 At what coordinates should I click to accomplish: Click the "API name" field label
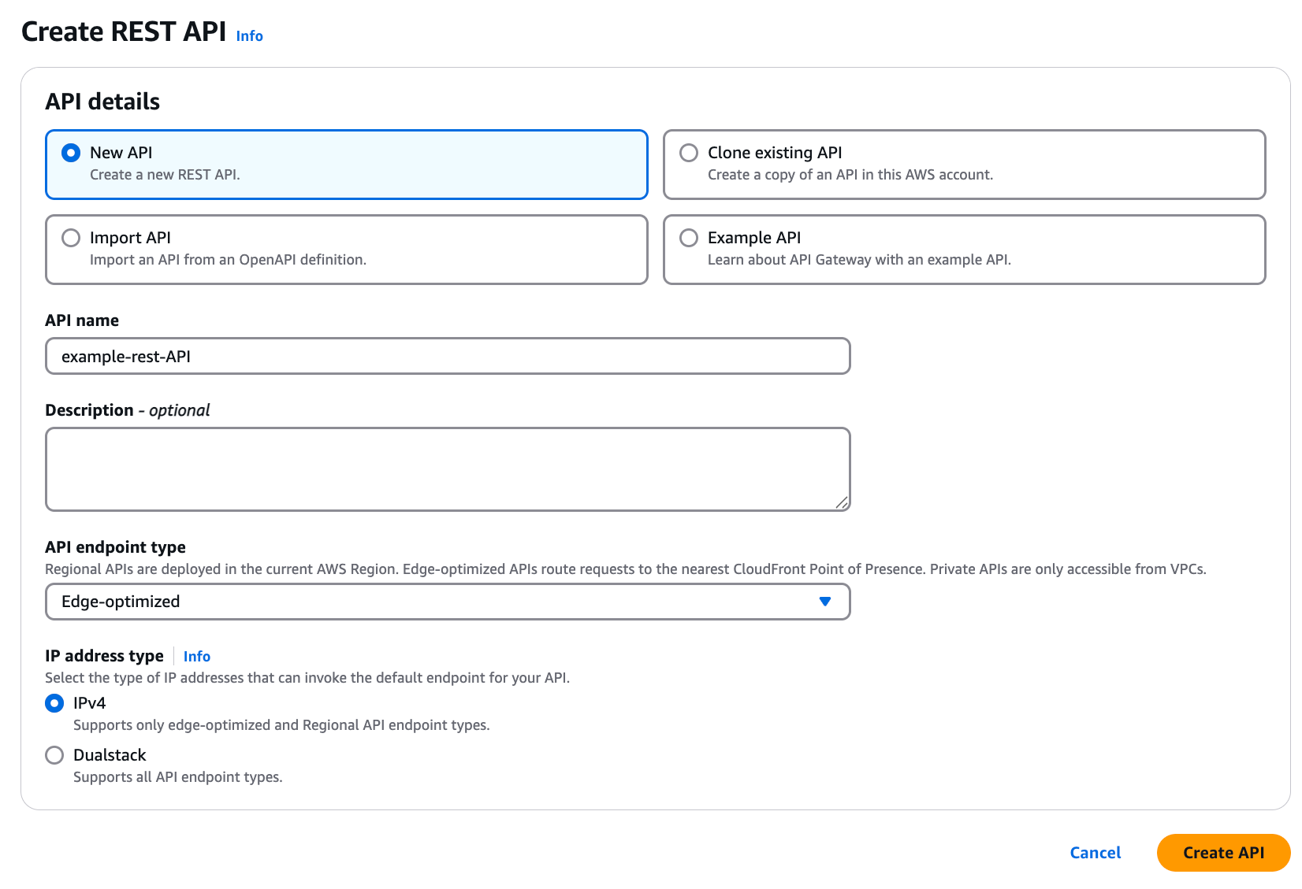[82, 320]
